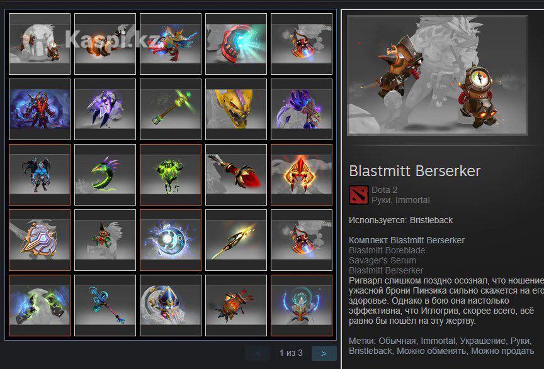Image resolution: width=544 pixels, height=369 pixels.
Task: Open the teal glowing ward totem item
Action: coord(302,306)
